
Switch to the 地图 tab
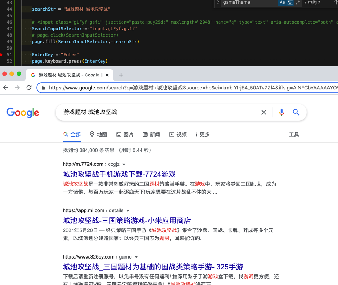[98, 134]
